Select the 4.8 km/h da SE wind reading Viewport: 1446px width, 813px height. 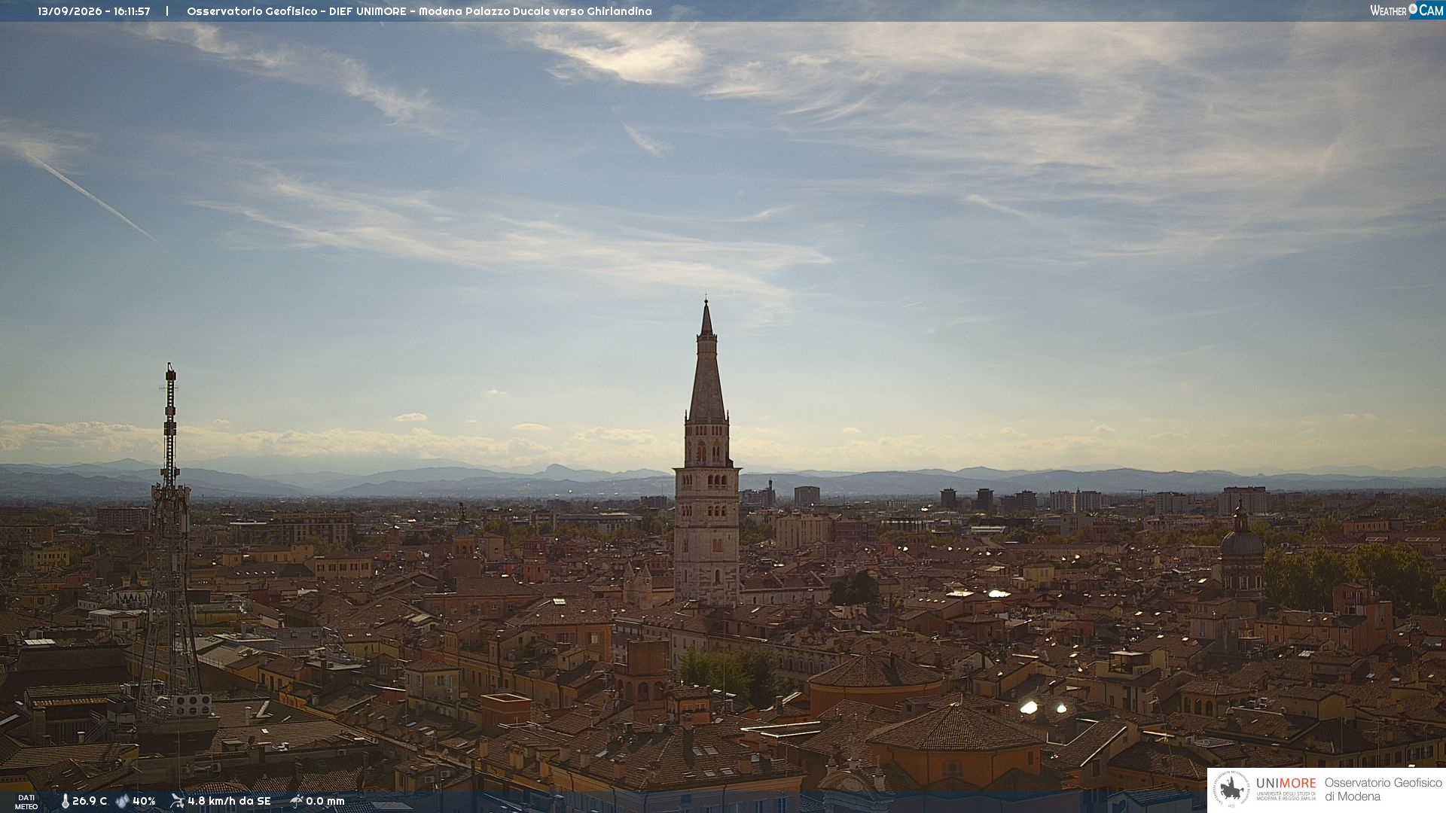point(229,801)
